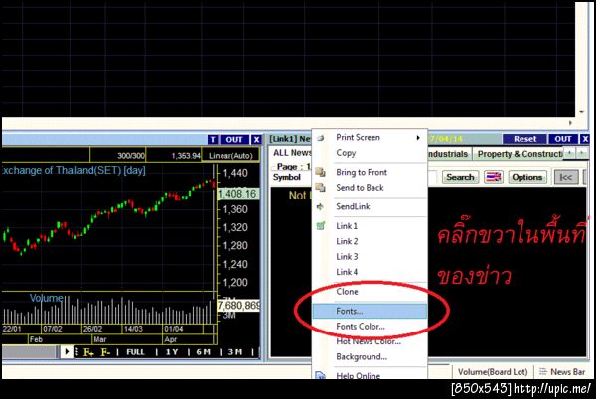Click chart horizontal scrollbar track

pyautogui.click(x=30, y=352)
